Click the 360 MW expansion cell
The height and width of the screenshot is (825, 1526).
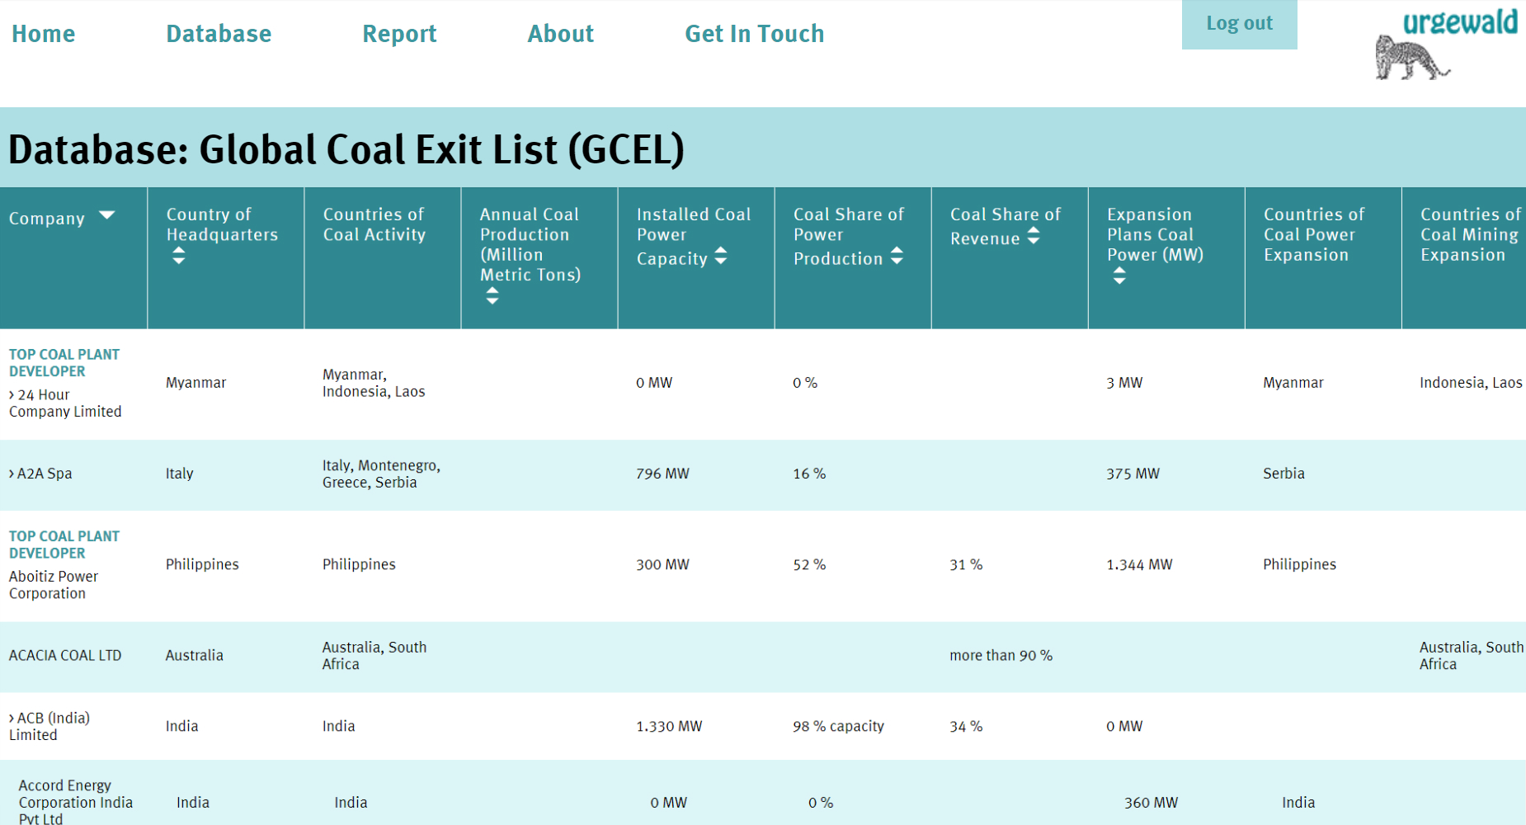point(1151,803)
